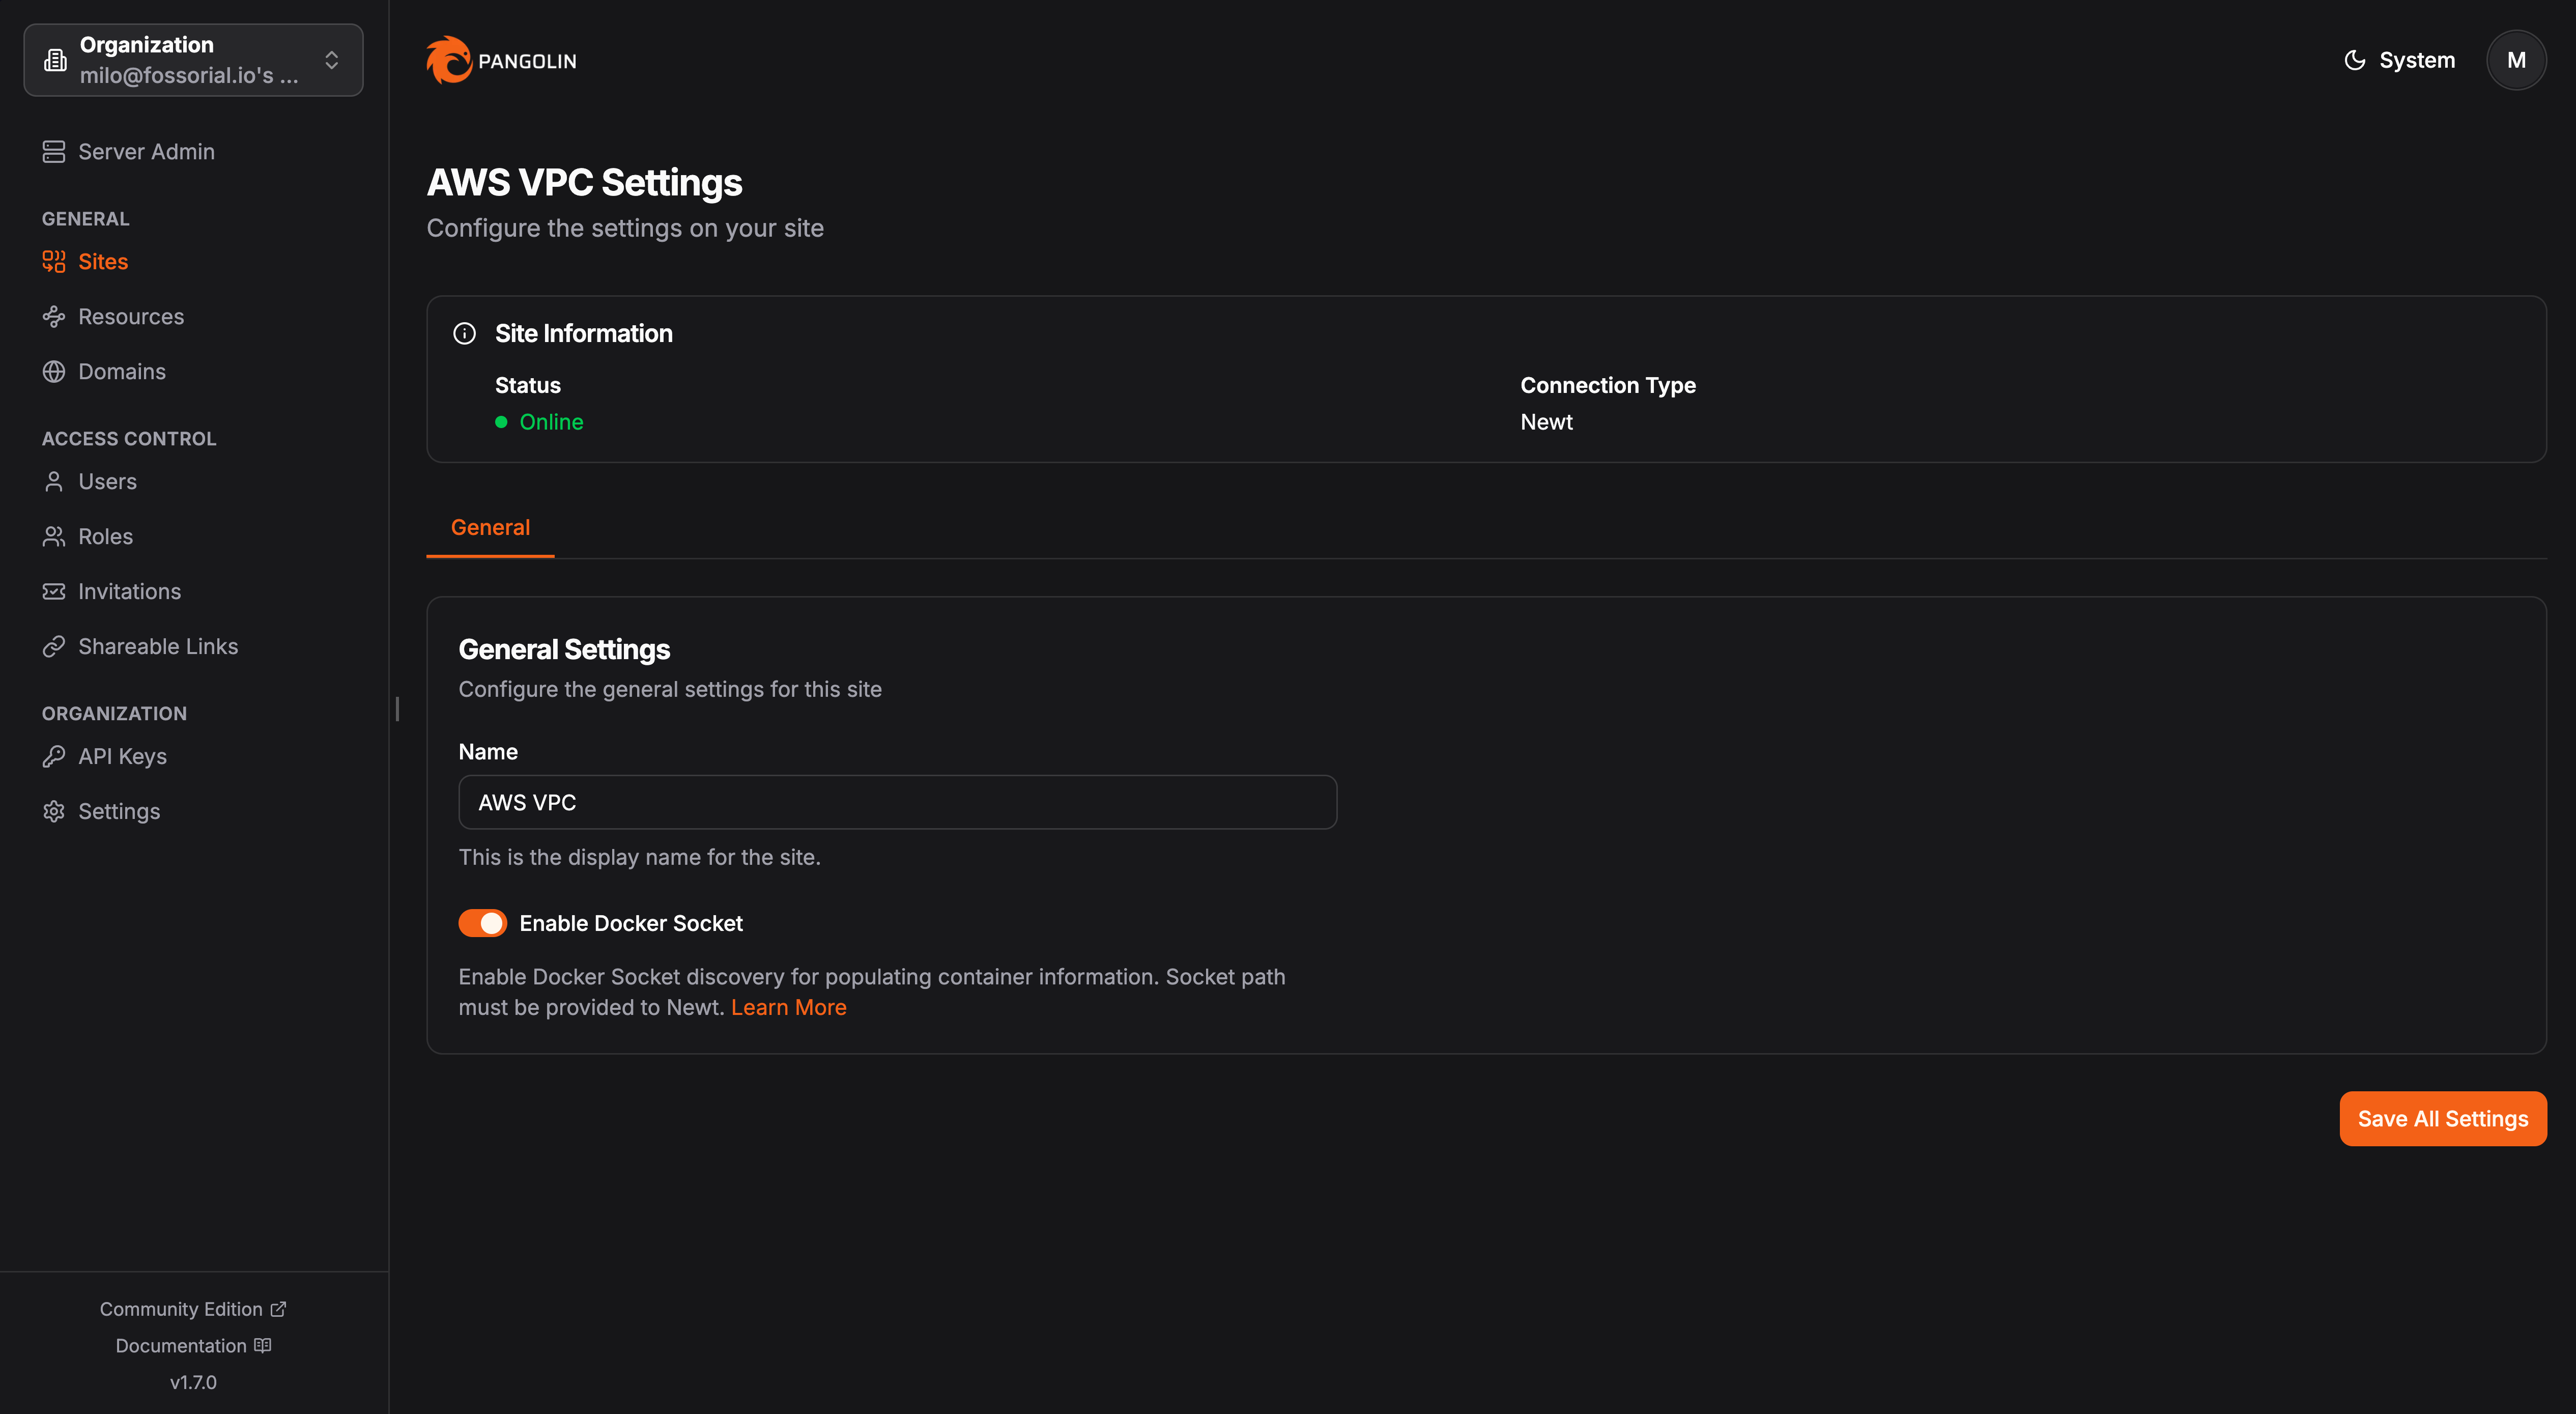
Task: Click the Settings gear icon
Action: pyautogui.click(x=54, y=812)
